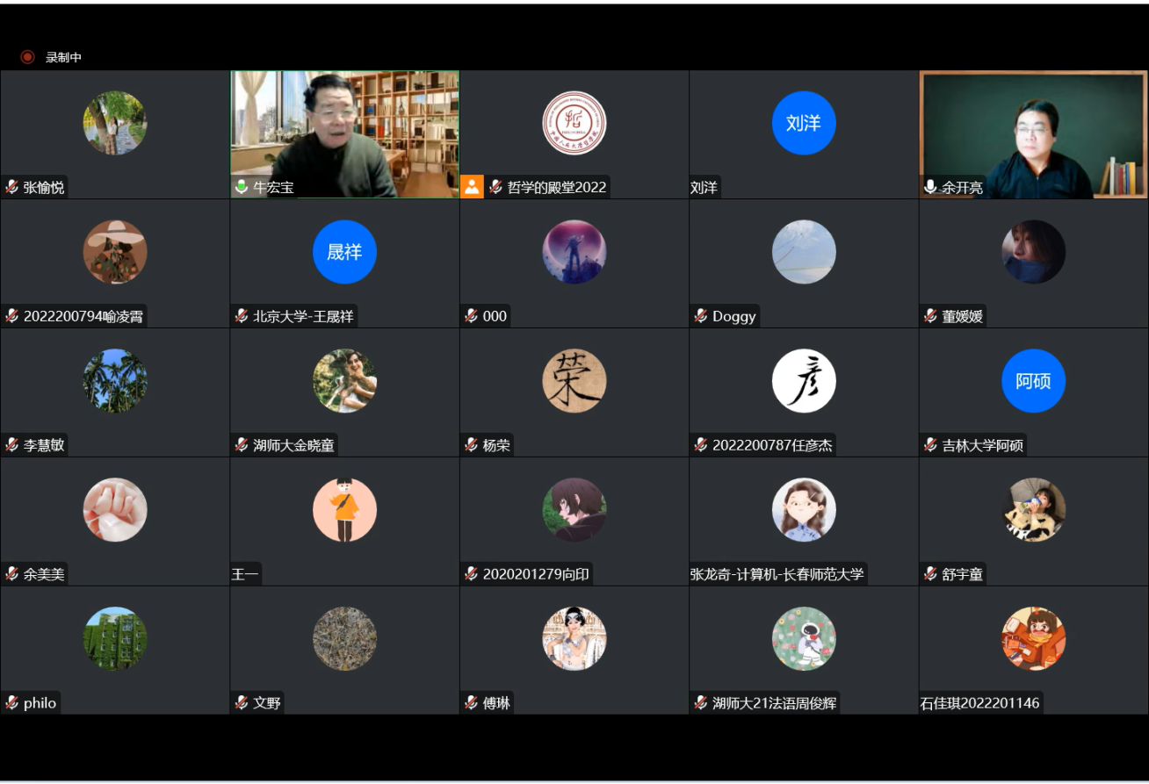This screenshot has height=784, width=1149.
Task: Click the 录制中 recording status text
Action: (63, 57)
